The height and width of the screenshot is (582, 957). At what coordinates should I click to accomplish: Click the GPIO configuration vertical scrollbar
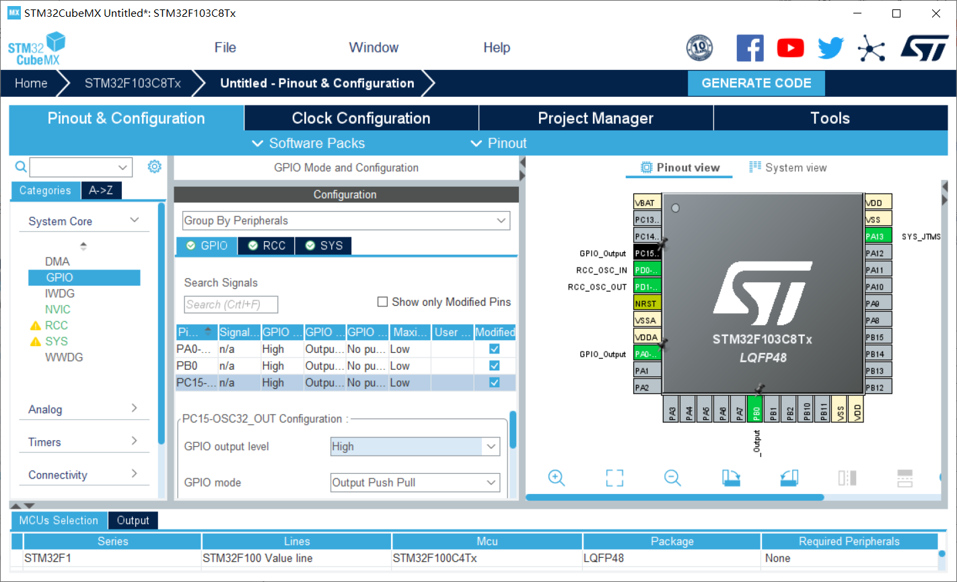(513, 429)
